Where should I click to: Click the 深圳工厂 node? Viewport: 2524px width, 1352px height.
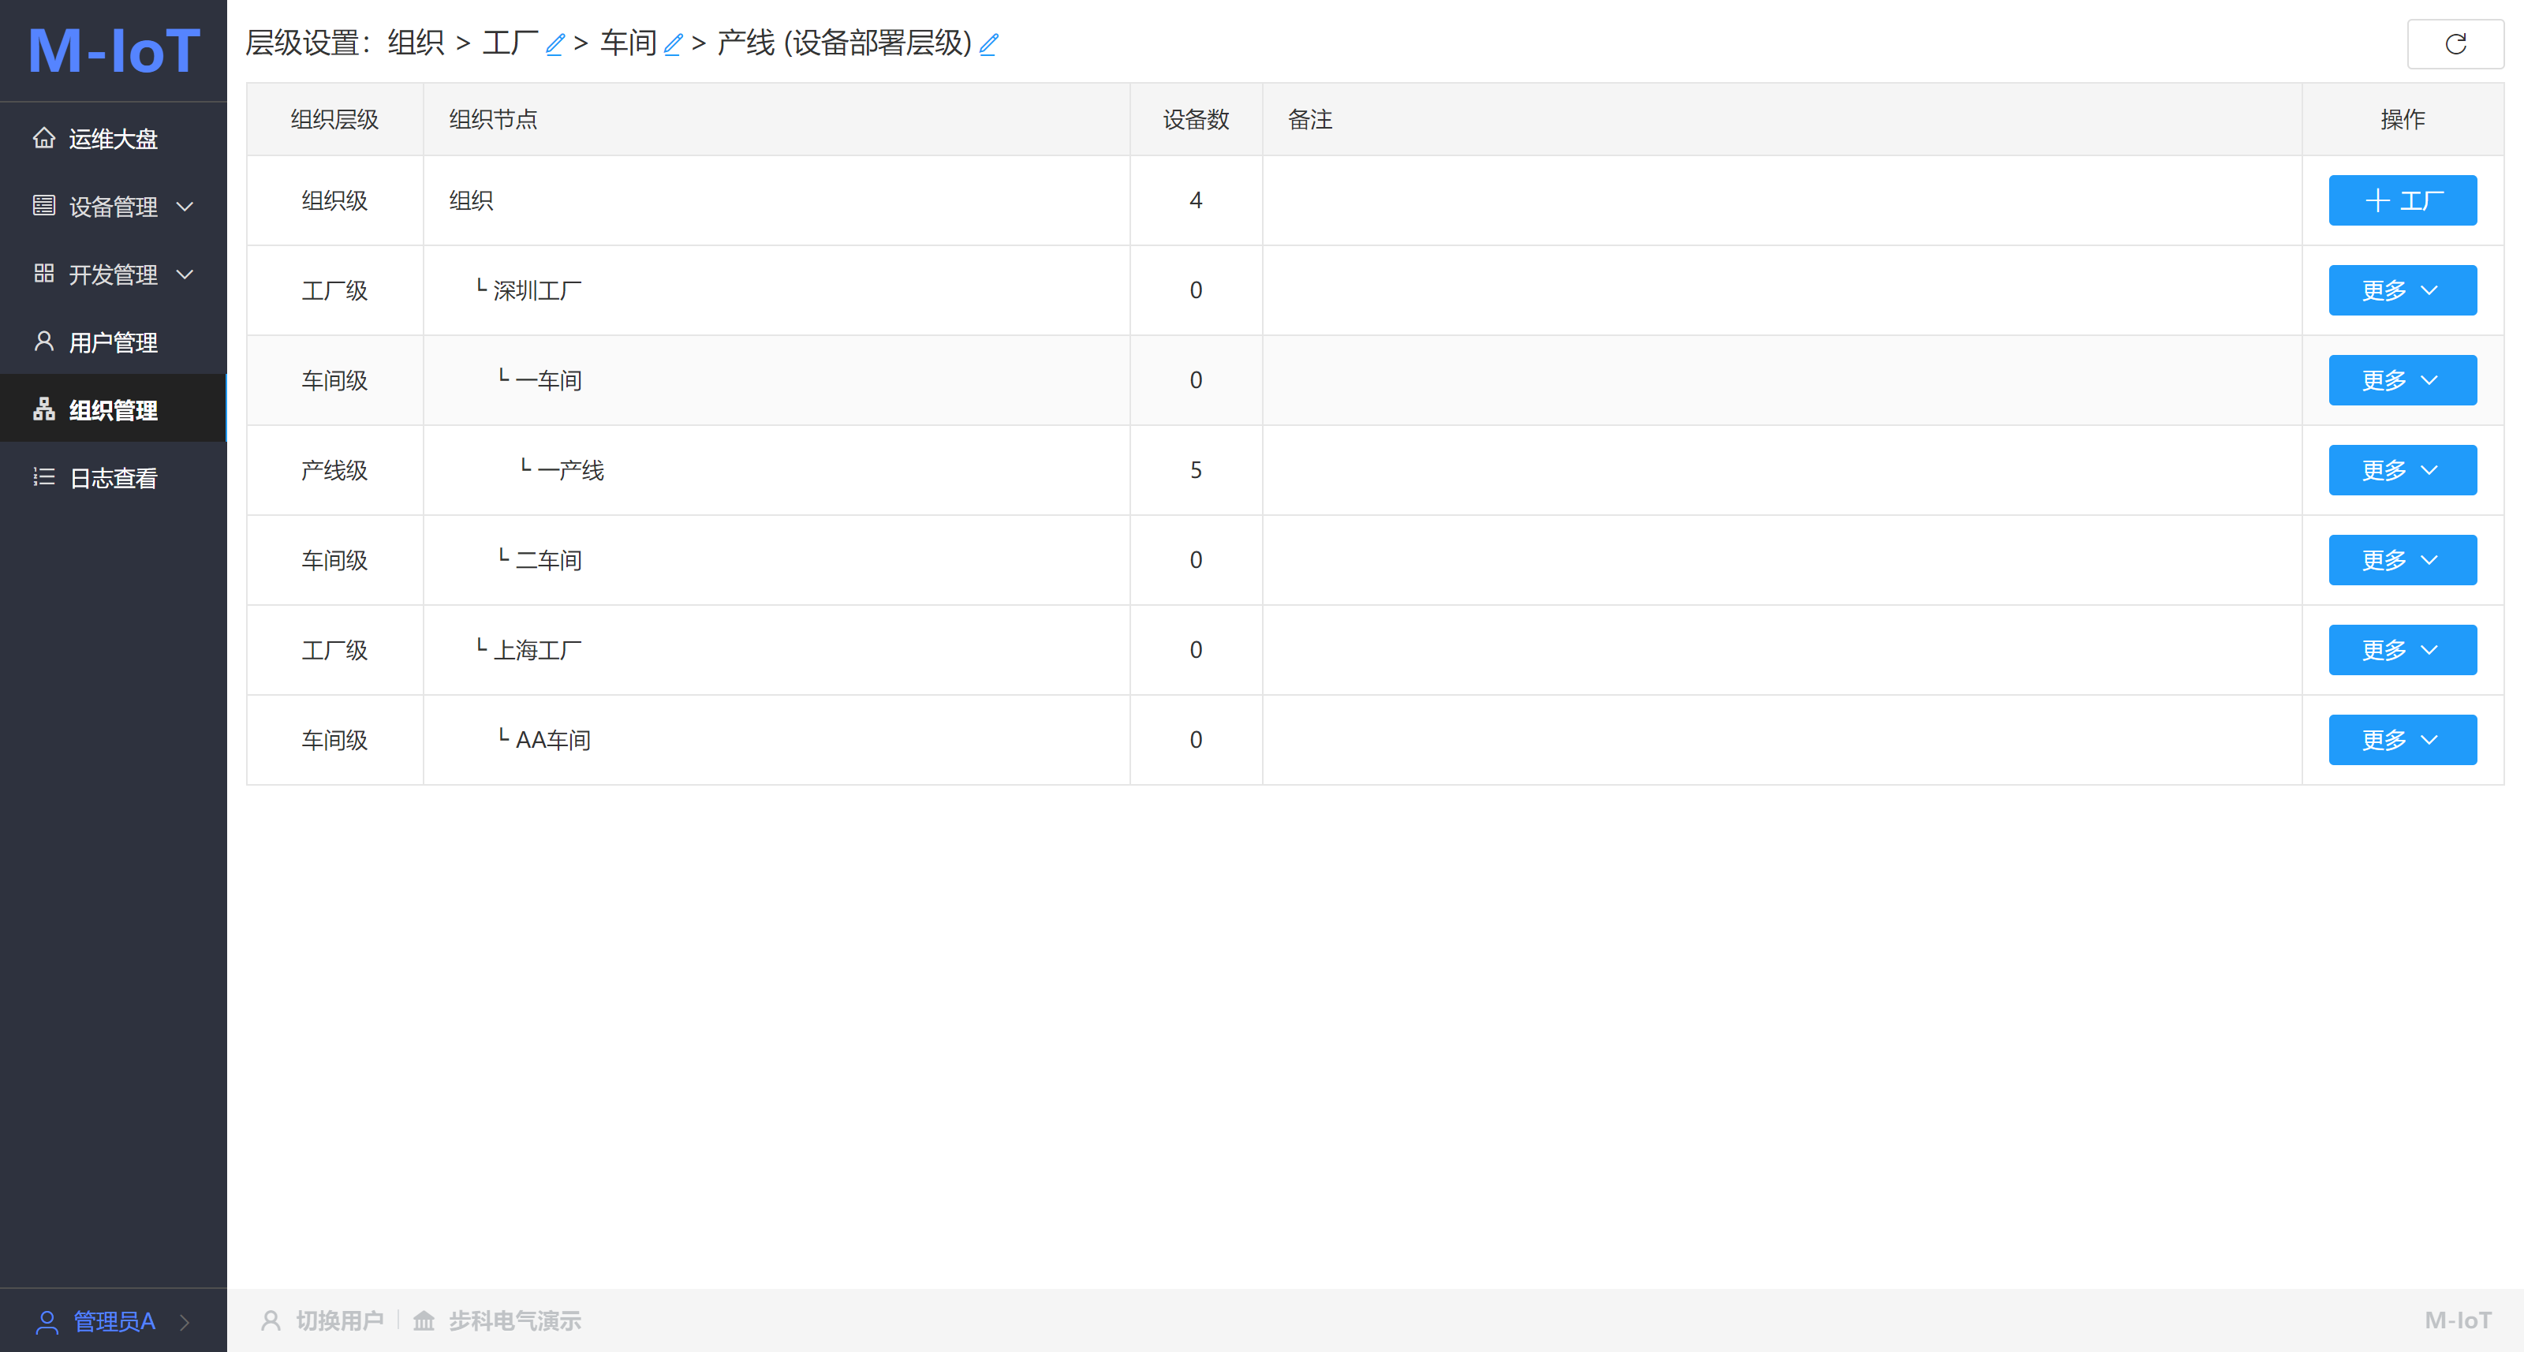click(x=537, y=291)
